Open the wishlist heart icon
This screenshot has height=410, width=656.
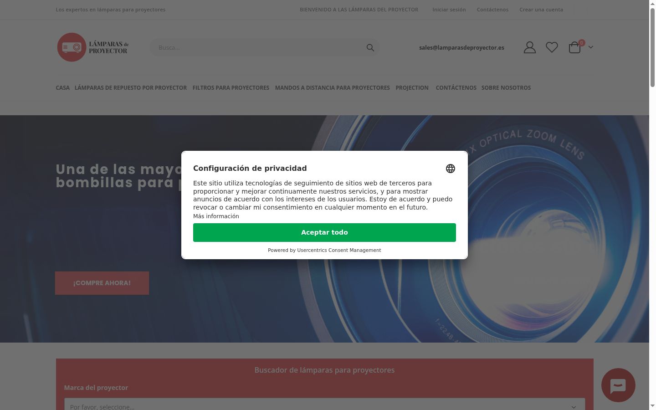tap(552, 47)
